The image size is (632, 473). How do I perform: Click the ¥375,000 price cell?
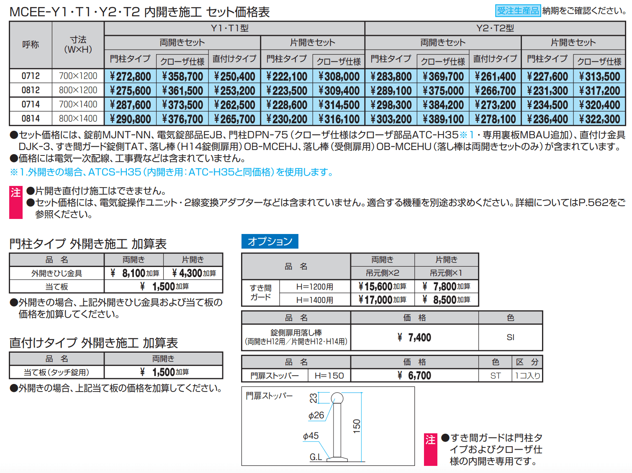[443, 91]
